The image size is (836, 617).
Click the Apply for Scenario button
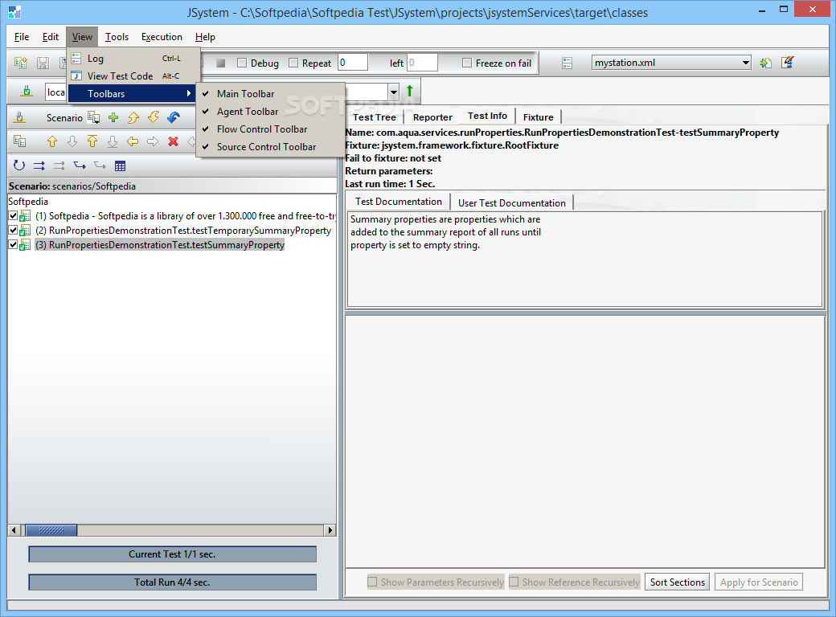(x=759, y=582)
